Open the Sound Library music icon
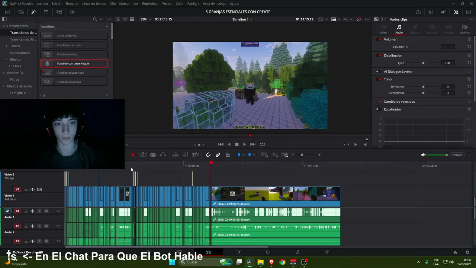 coord(59,12)
